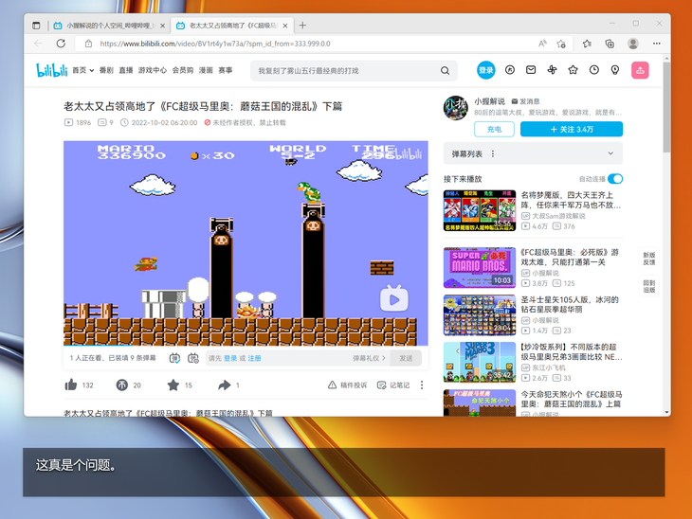The width and height of the screenshot is (692, 519).
Task: Open browser Collections icon
Action: point(610,44)
